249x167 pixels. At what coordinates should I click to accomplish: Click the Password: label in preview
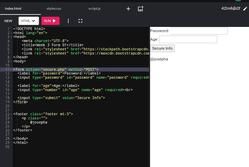click(x=159, y=31)
